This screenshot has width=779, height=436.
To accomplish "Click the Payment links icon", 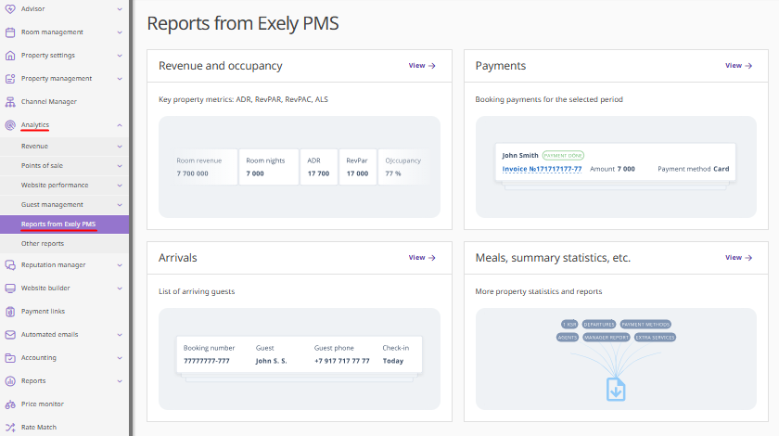I will click(x=10, y=312).
